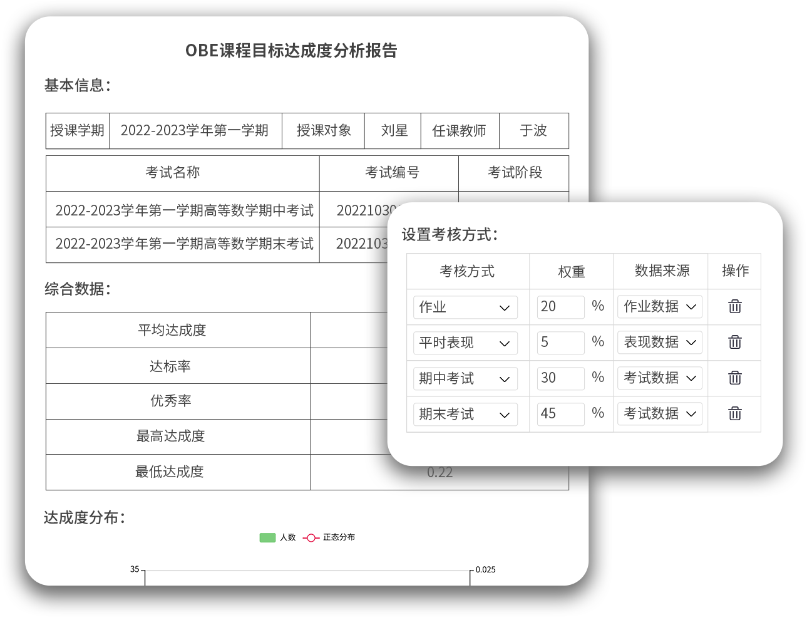812x625 pixels.
Task: Click the 基本信息 section heading
Action: coord(77,85)
